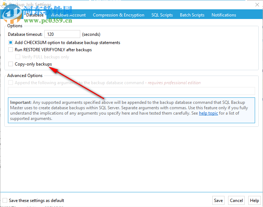Check Save these settings as default

point(5,200)
